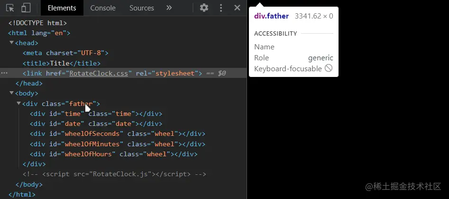Click the commented-out RotateClock.js script line

tap(114, 174)
